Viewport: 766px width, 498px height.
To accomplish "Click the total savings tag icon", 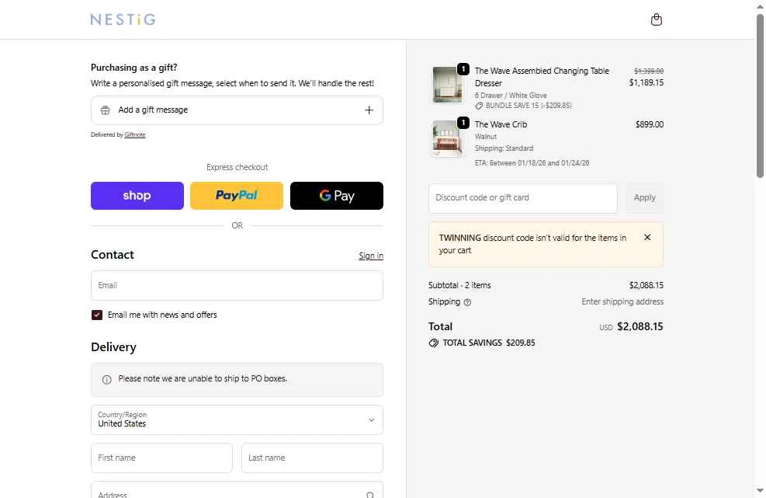I will pos(433,343).
